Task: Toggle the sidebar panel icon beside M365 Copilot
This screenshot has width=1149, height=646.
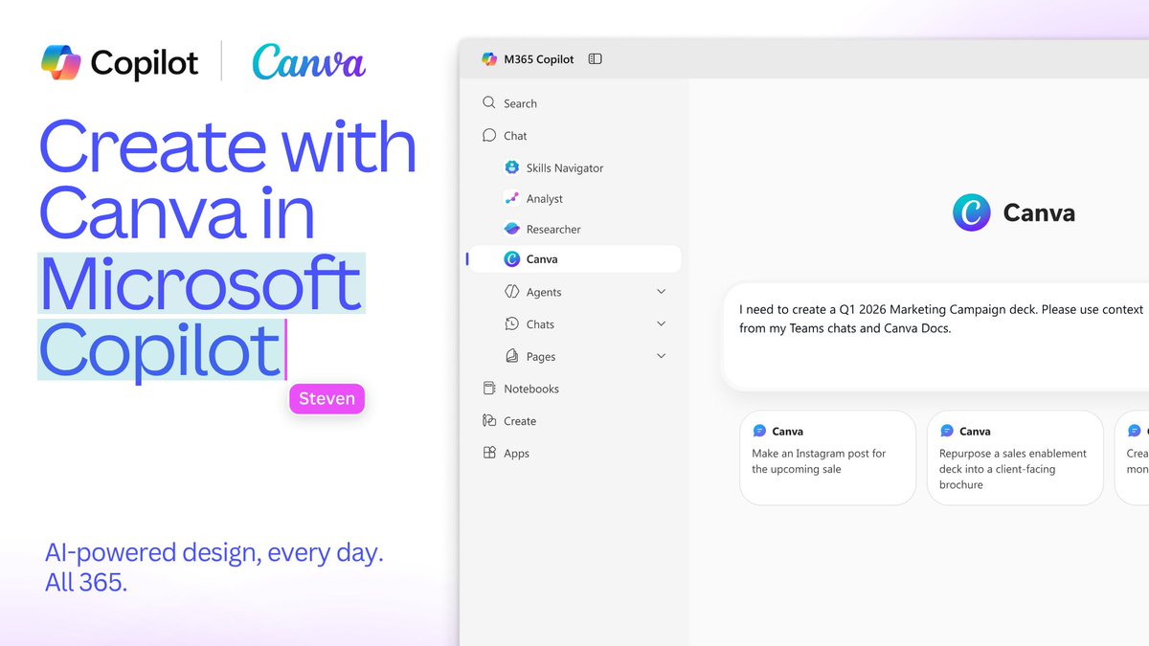Action: [595, 59]
